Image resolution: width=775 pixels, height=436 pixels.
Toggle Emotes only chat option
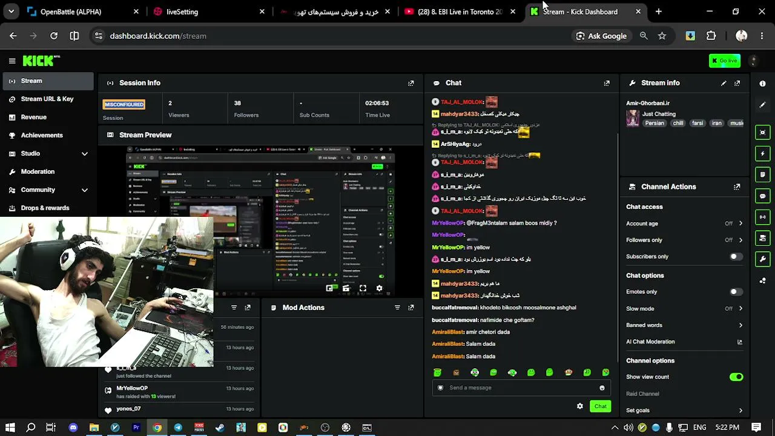point(736,292)
